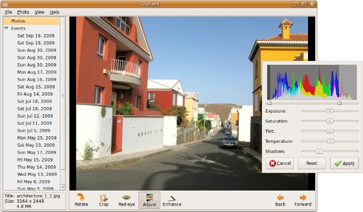Viewport: 363px width, 212px height.
Task: Activate the Red-eye removal tool
Action: [x=127, y=200]
